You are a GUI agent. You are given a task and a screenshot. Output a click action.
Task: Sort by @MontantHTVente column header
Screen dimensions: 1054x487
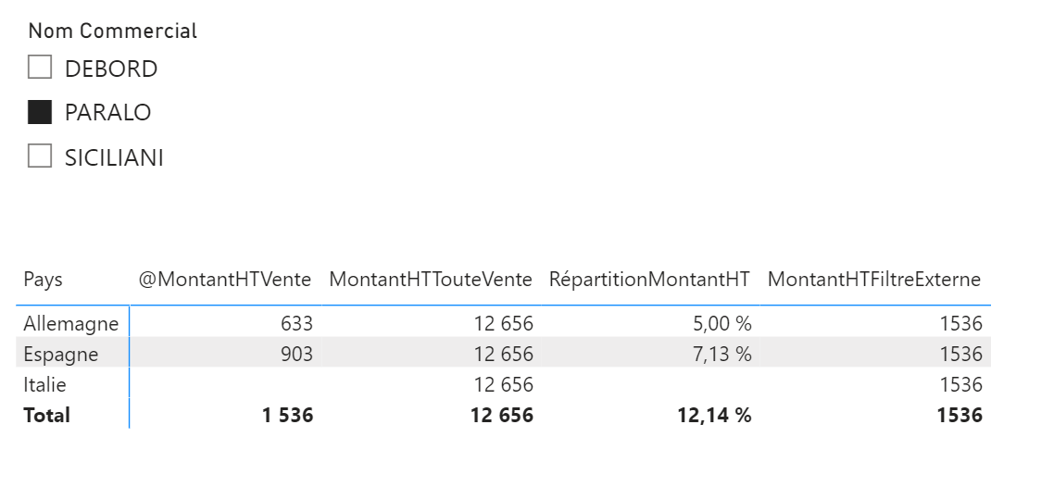click(225, 280)
